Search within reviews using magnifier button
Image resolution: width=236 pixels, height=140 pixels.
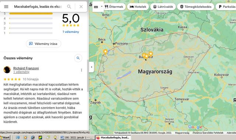[78, 58]
